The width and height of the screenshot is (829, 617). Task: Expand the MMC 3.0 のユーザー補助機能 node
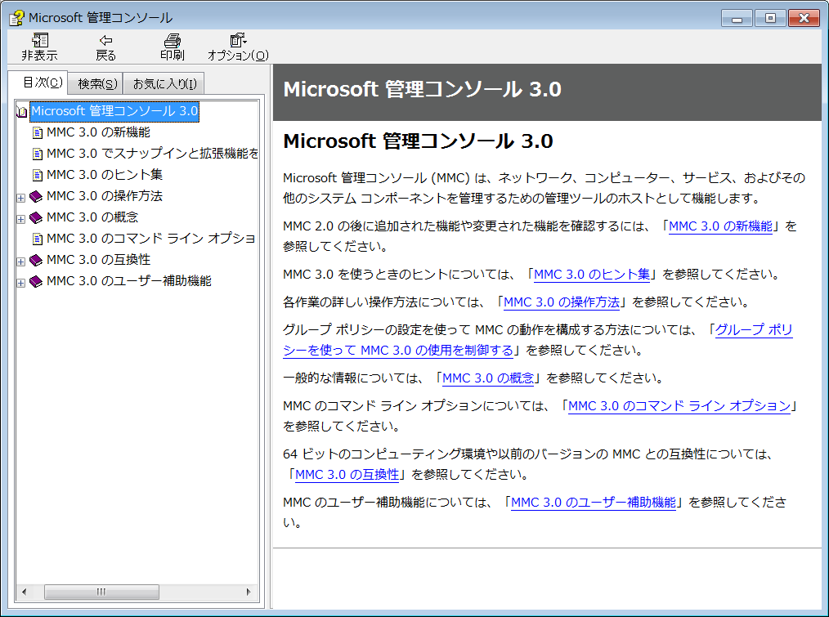point(20,280)
